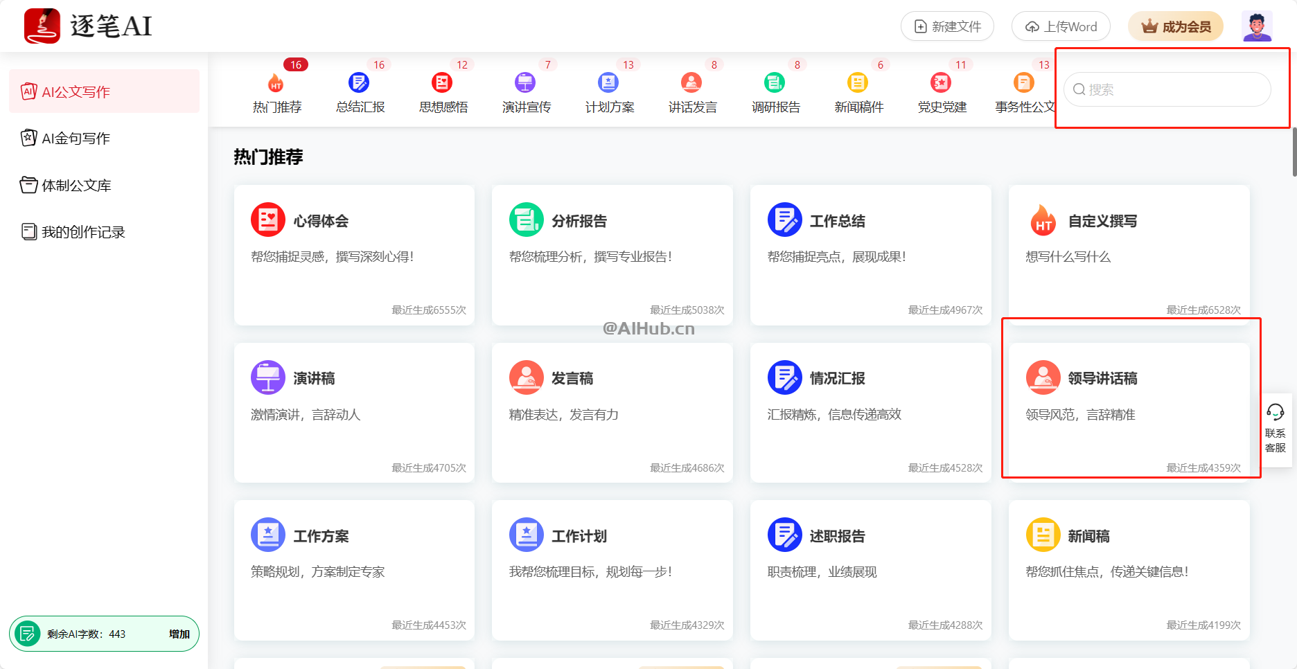Open the 工作总结 card icon

(785, 220)
